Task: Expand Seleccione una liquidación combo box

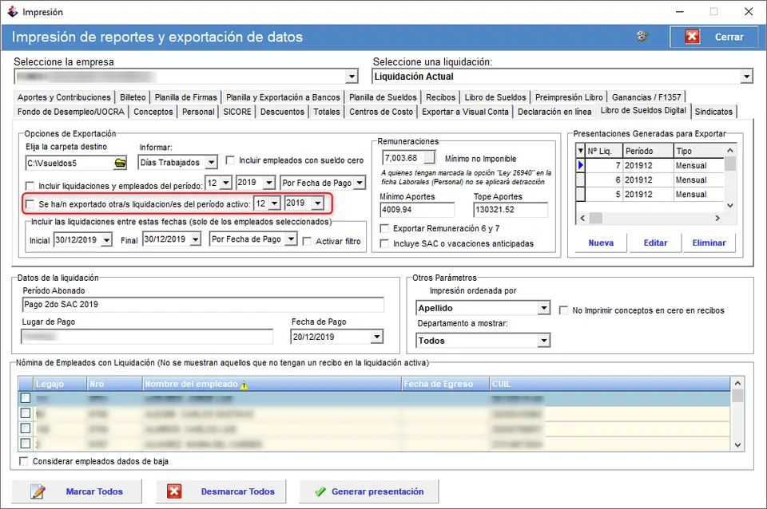Action: (x=746, y=77)
